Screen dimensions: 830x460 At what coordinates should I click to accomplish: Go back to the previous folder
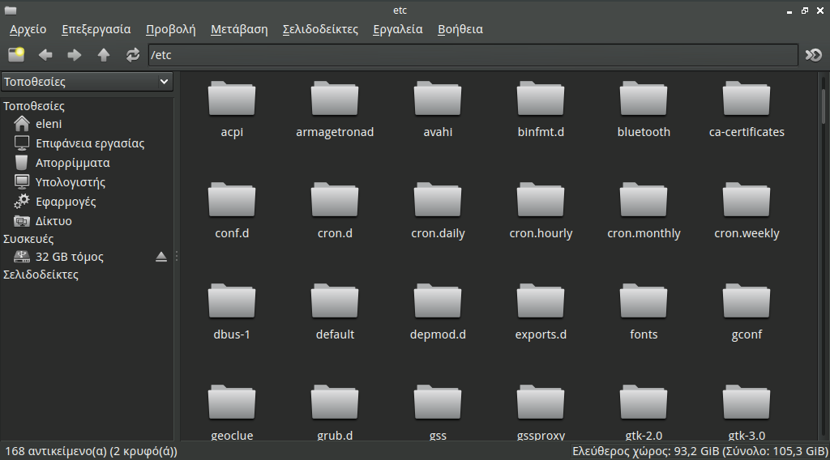coord(45,54)
